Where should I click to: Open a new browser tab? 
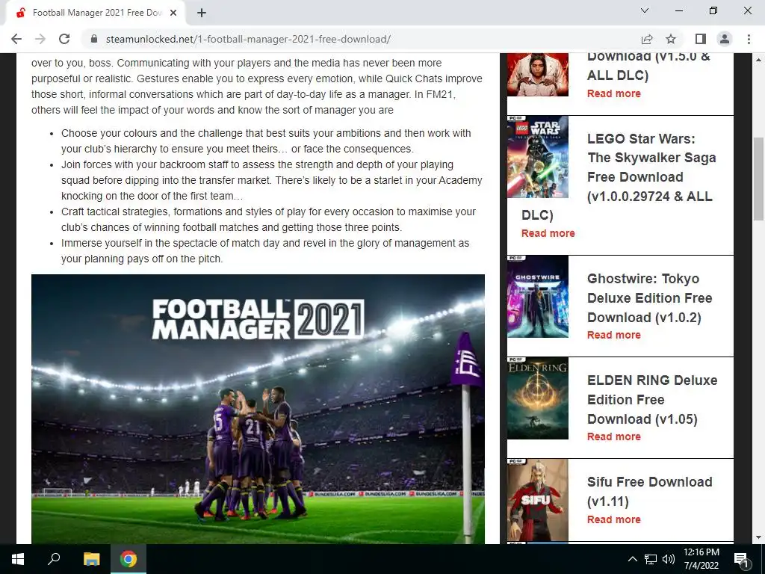pyautogui.click(x=202, y=13)
